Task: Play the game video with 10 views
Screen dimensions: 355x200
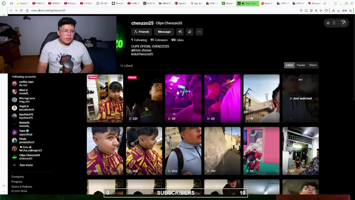Action: tap(262, 151)
